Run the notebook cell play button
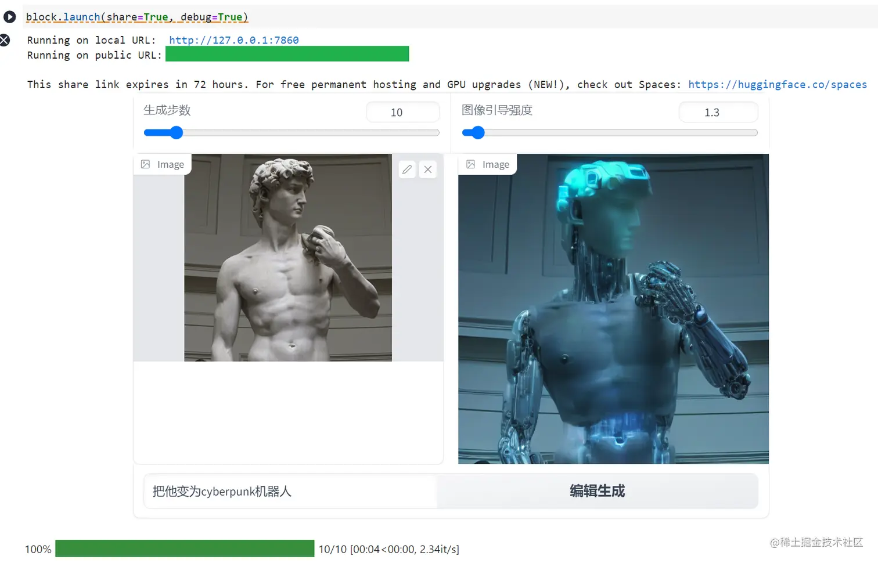This screenshot has height=563, width=878. [9, 17]
